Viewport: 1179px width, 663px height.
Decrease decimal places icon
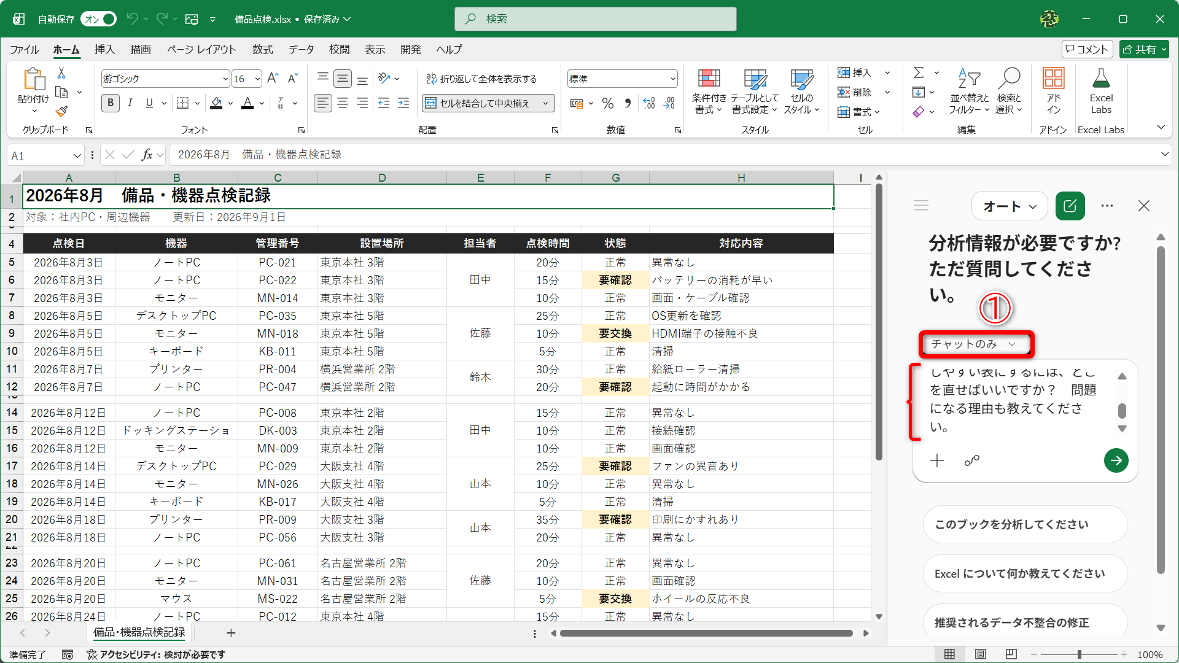click(669, 103)
